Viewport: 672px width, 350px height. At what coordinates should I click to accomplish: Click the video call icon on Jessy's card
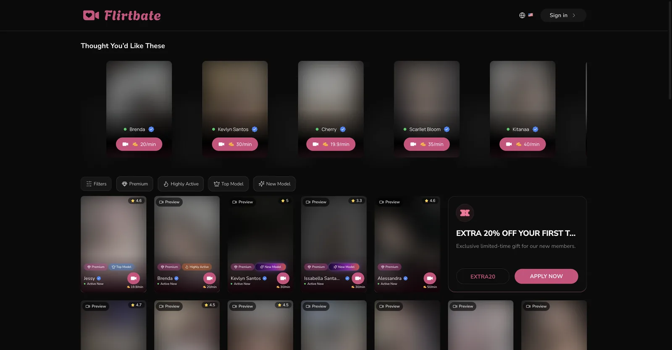(x=134, y=278)
